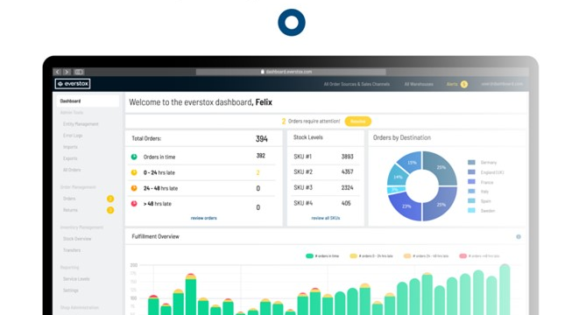Click the large blue ring logo above laptop
Viewport: 579px width, 315px height.
coord(292,23)
